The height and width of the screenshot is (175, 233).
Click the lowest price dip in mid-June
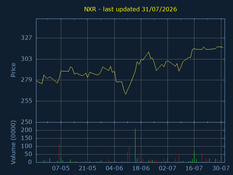pyautogui.click(x=126, y=94)
